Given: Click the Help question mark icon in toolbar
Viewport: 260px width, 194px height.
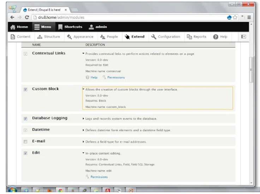Looking at the screenshot, I should point(215,37).
